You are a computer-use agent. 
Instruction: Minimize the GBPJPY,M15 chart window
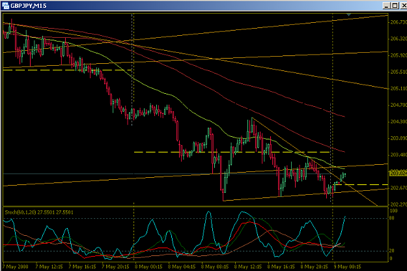[x=387, y=5]
